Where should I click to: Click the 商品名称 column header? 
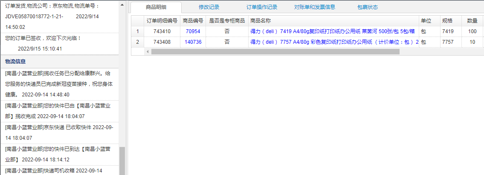[333, 21]
